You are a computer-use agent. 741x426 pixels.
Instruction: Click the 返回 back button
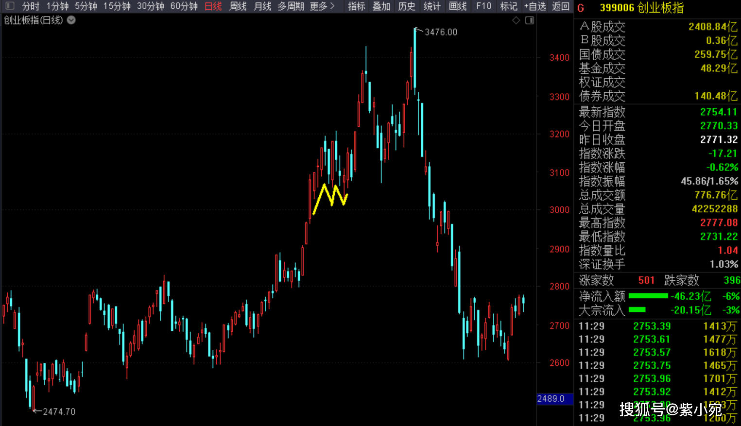coord(561,6)
